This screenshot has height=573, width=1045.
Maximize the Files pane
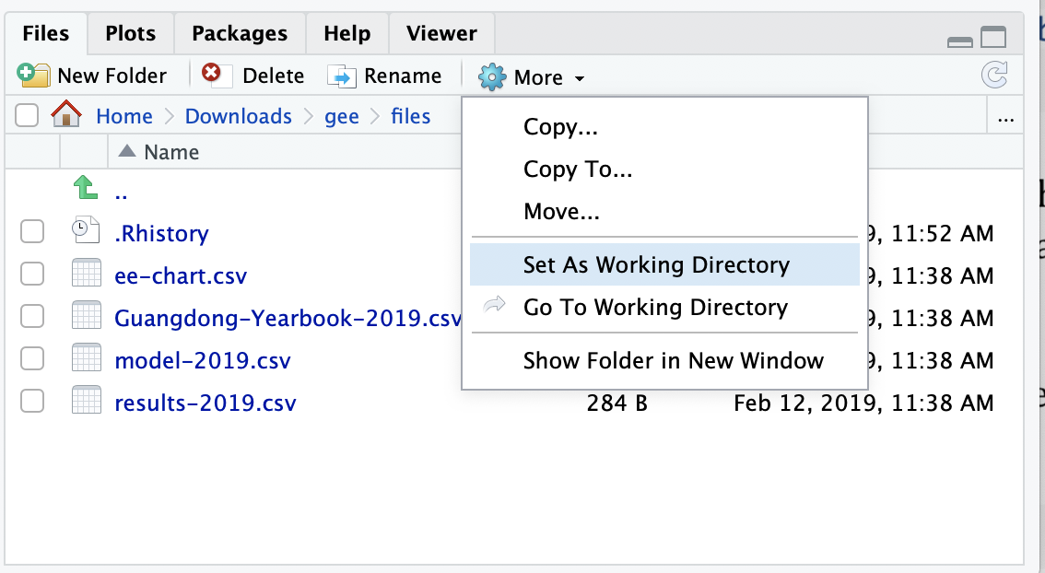tap(993, 38)
